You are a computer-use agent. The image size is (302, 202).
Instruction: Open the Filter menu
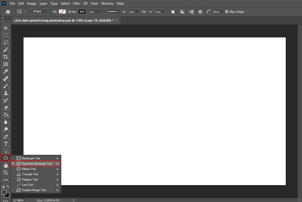[76, 3]
